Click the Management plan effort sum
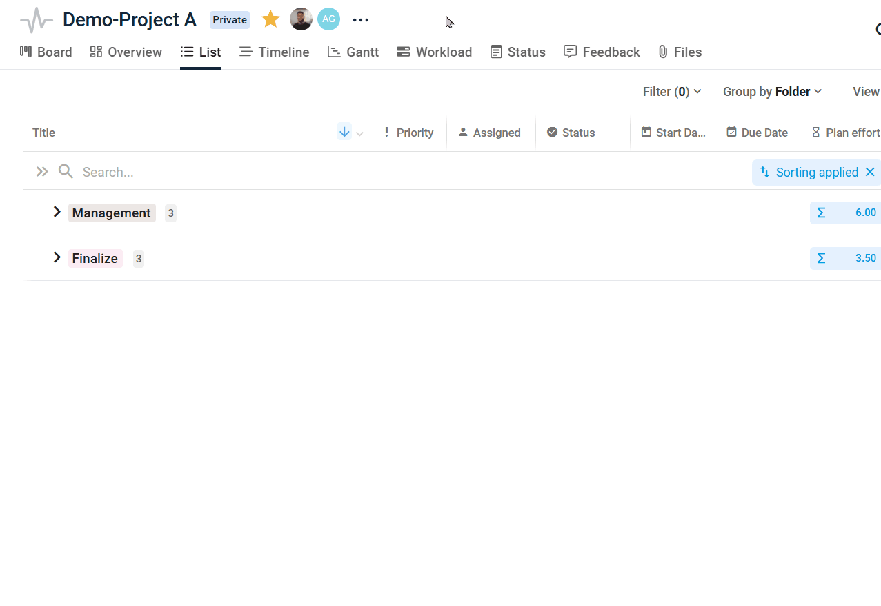Screen dimensions: 881x606 [846, 213]
